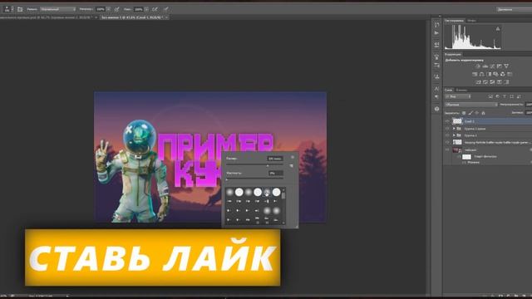Click the brush hardness slider in popup

click(254, 179)
